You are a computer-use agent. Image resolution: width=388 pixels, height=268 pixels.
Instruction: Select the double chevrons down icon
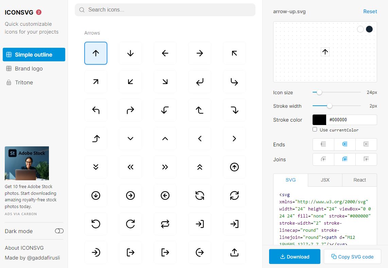click(x=96, y=167)
